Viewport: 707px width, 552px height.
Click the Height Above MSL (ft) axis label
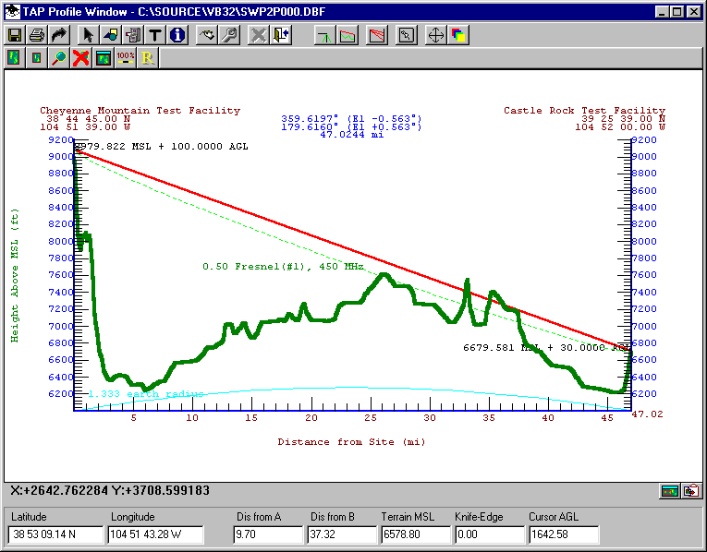[15, 275]
